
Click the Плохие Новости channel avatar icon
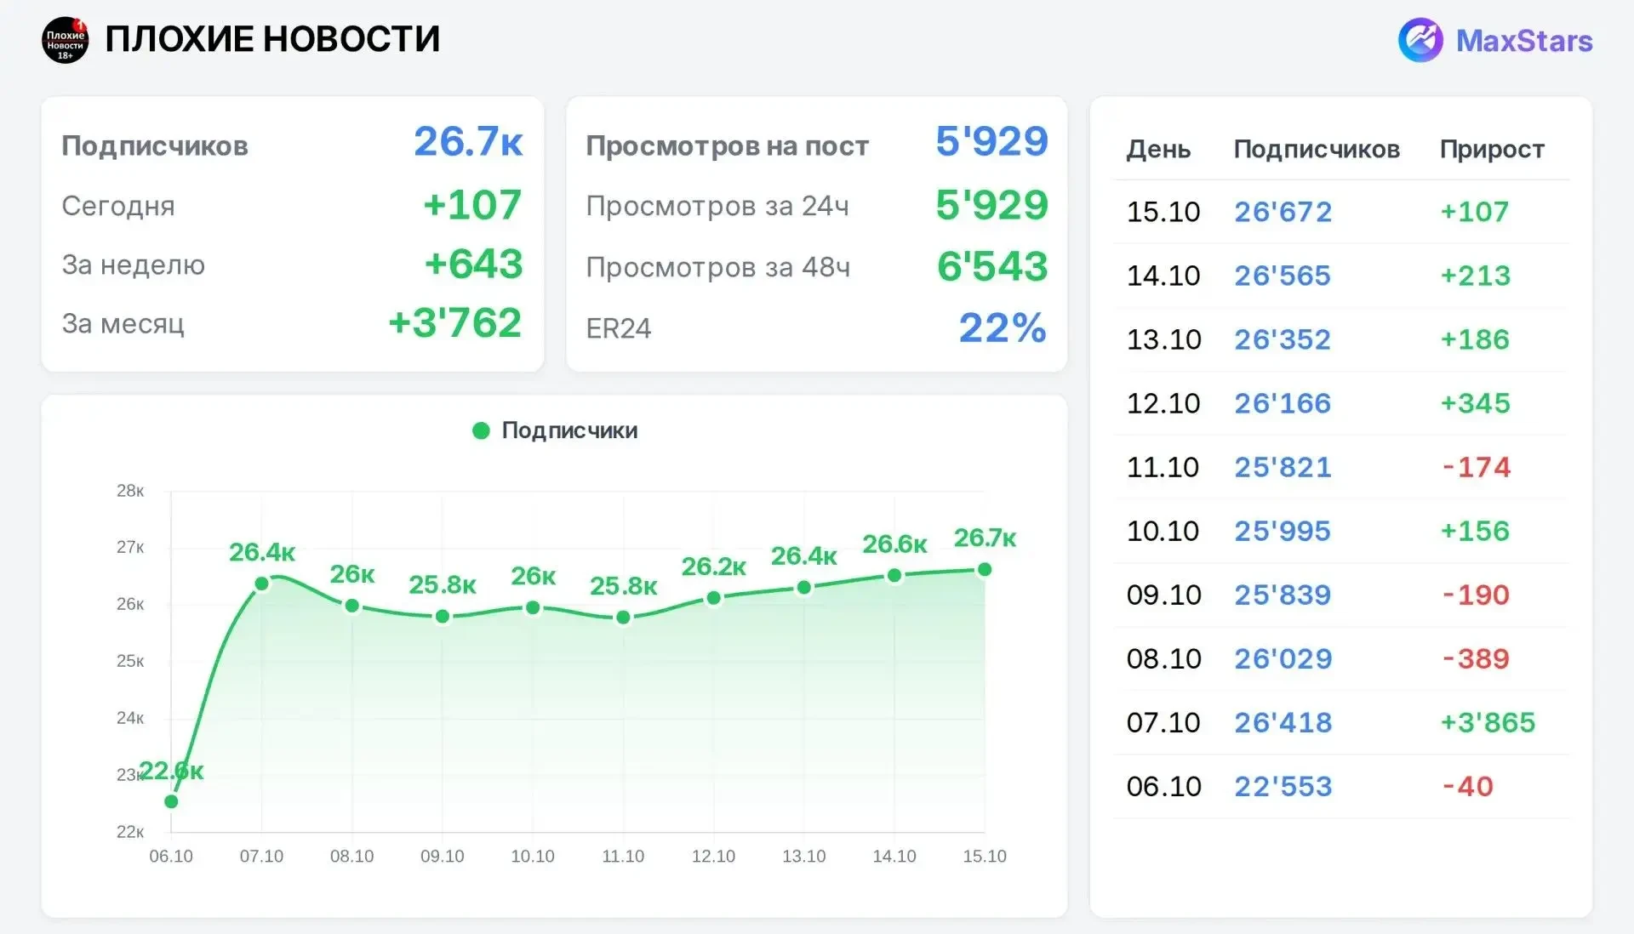point(66,40)
